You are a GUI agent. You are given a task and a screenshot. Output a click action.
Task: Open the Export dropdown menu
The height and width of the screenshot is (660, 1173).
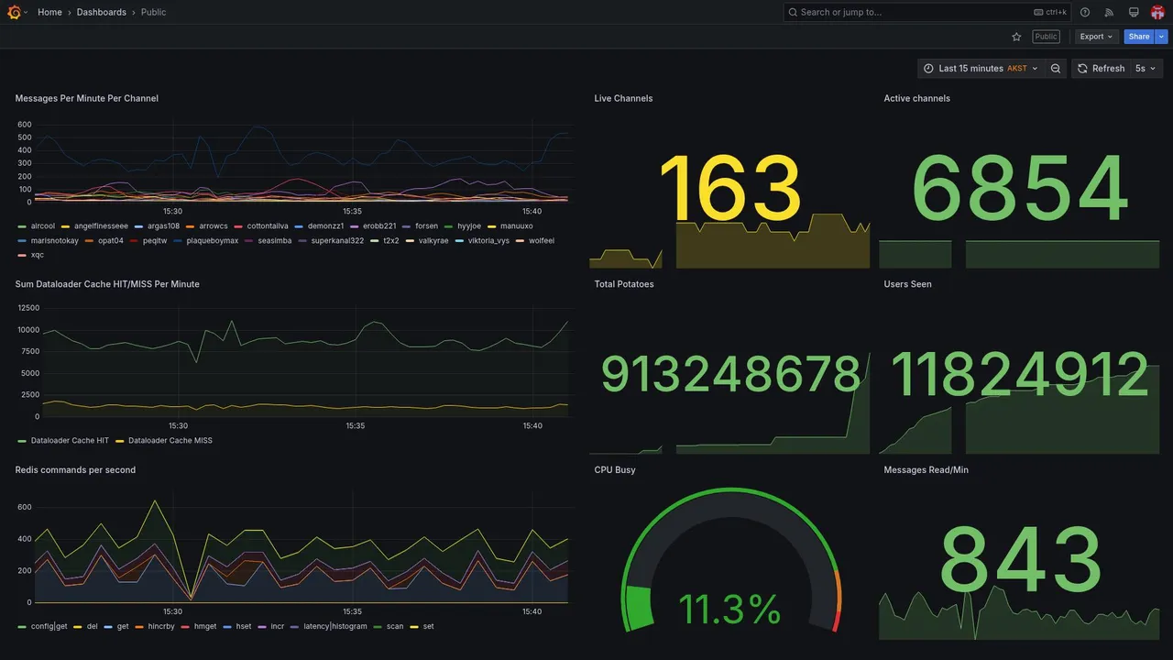point(1097,37)
